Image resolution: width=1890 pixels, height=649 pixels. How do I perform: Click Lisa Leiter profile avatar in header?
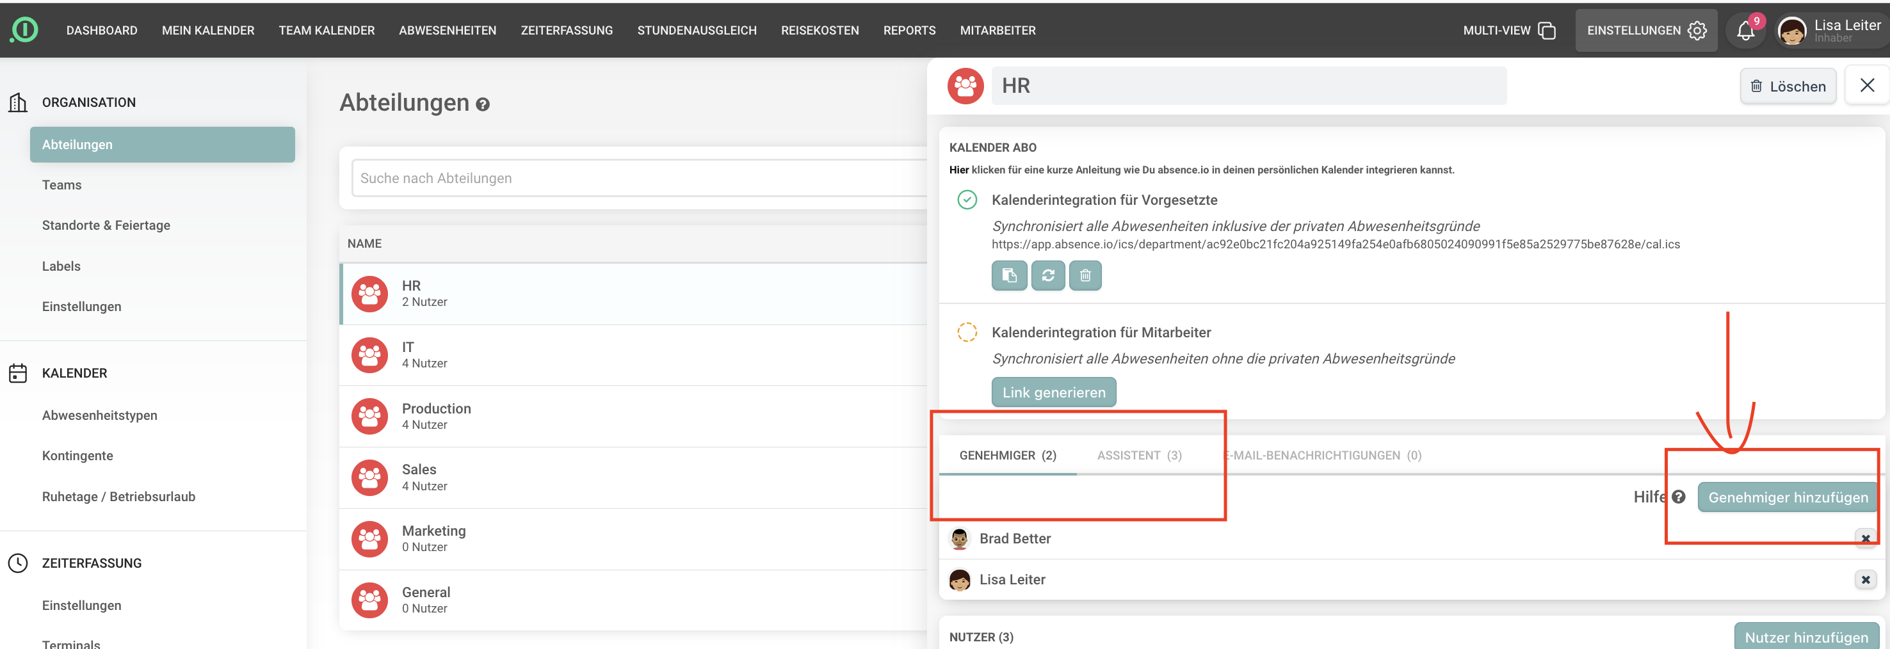1793,31
